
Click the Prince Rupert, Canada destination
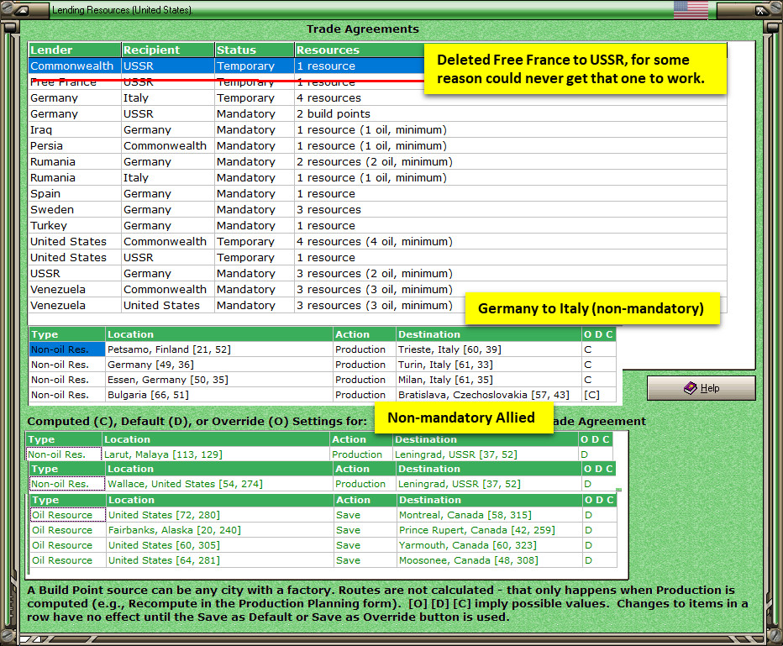pyautogui.click(x=489, y=530)
